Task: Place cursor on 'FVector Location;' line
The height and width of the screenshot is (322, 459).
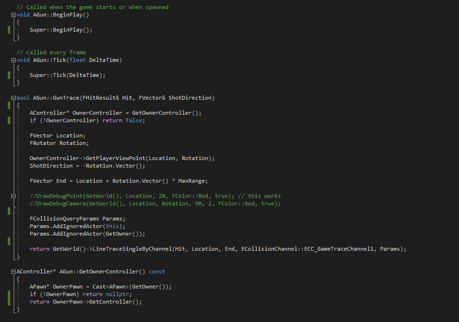Action: (58, 136)
